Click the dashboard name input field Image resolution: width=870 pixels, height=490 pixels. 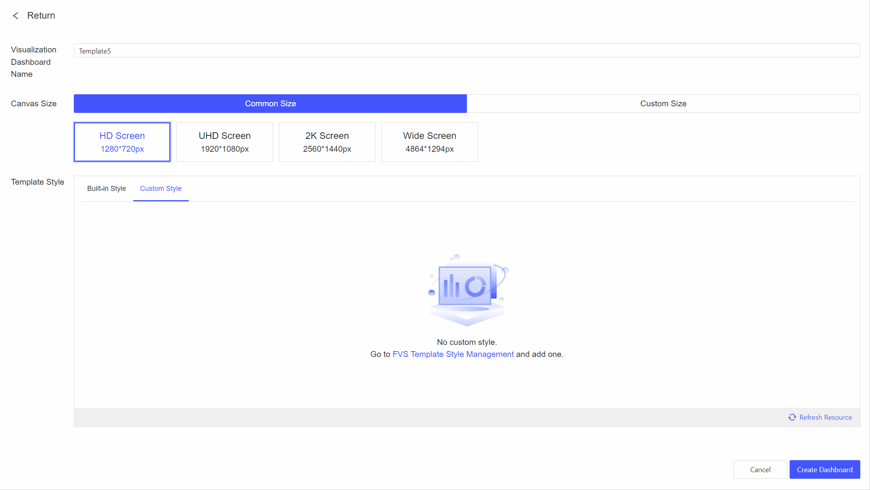point(467,51)
